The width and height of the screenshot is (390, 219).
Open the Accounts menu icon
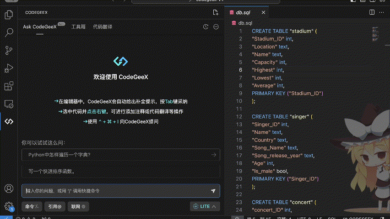[x=9, y=188]
